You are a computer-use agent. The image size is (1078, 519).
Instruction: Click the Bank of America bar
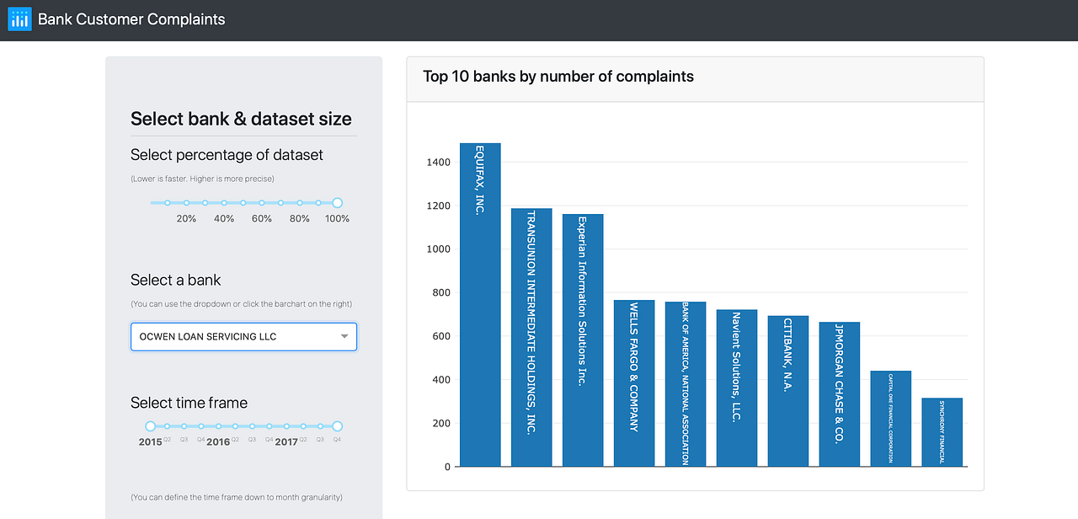click(686, 383)
